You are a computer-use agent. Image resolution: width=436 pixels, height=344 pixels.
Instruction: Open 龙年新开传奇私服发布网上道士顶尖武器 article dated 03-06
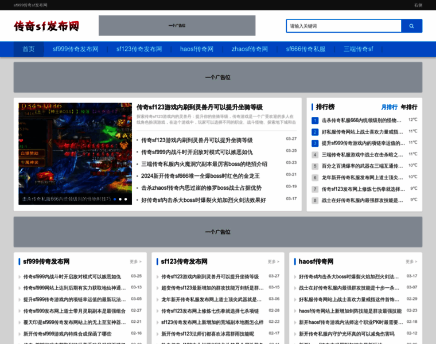pyautogui.click(x=211, y=299)
